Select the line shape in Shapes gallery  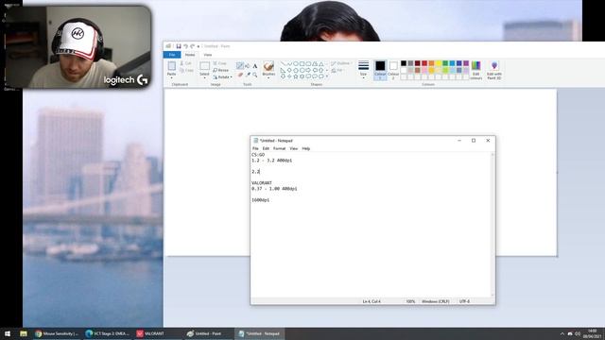pyautogui.click(x=284, y=64)
